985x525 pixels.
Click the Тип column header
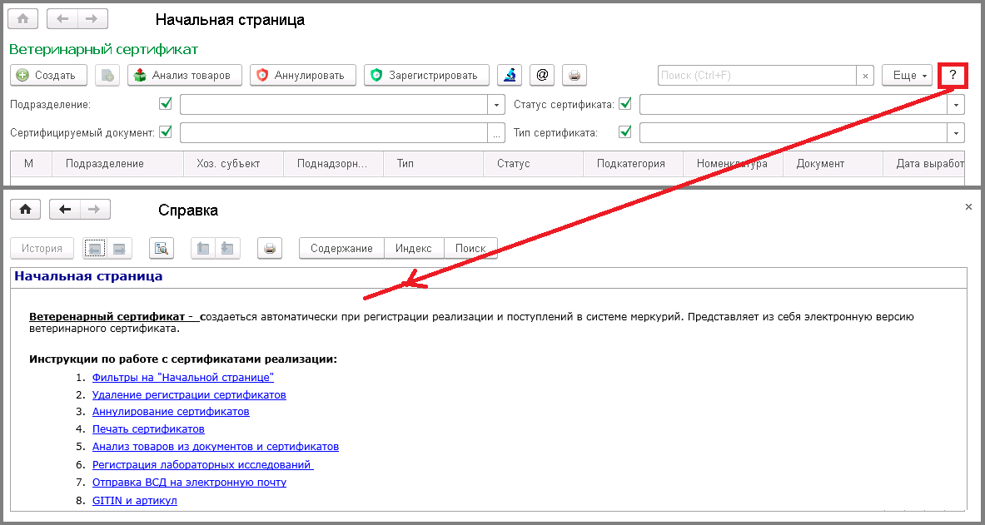434,164
